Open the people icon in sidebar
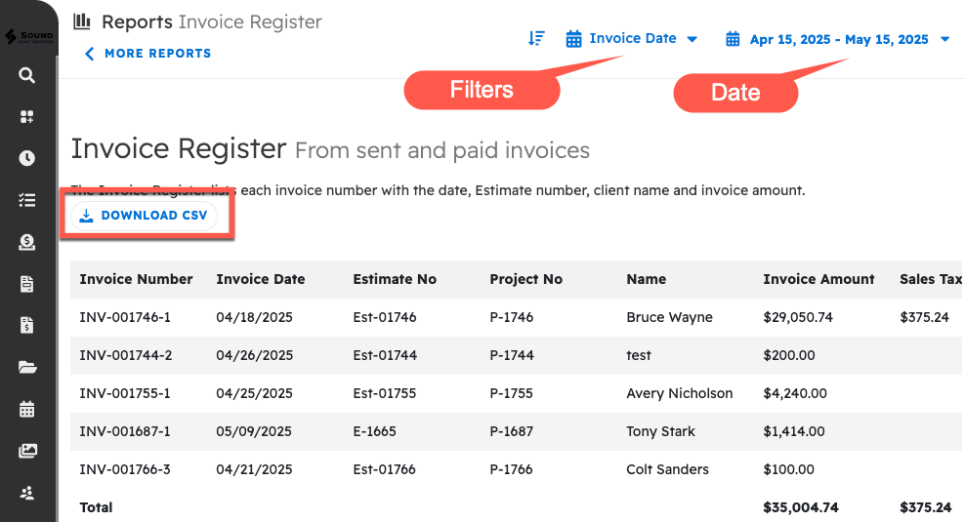Screen dimensions: 965x522 27,494
